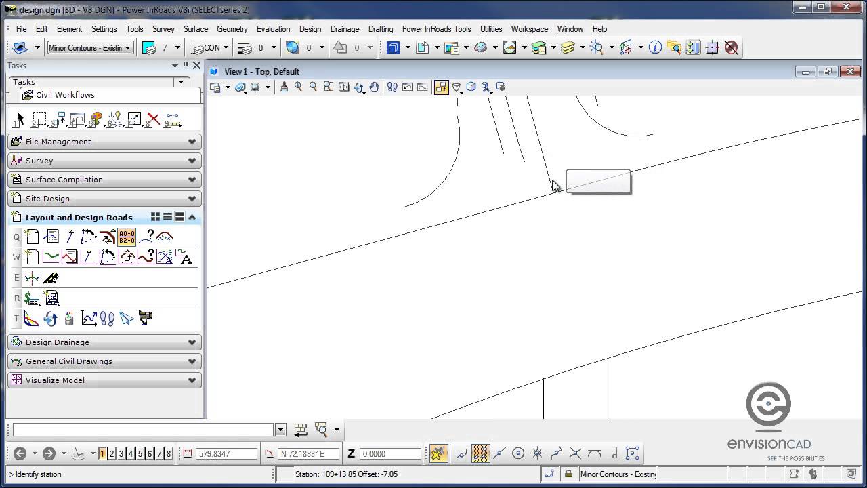Click the command key-in input field
867x488 pixels.
click(x=143, y=430)
